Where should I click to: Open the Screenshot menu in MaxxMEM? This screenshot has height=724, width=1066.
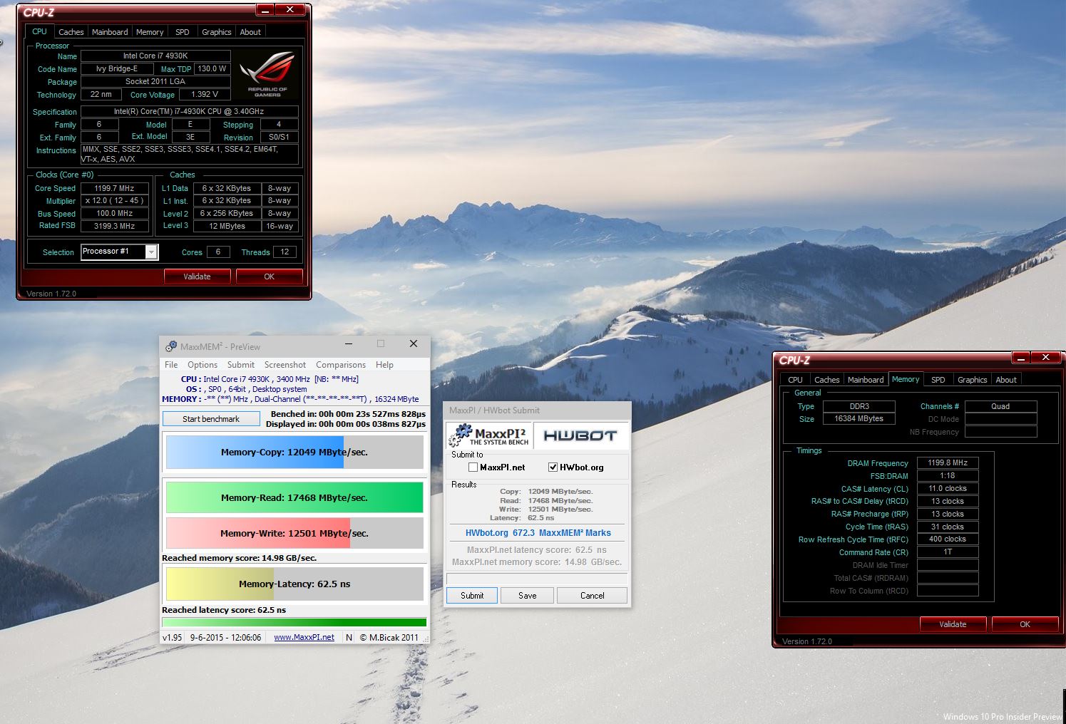pos(285,365)
